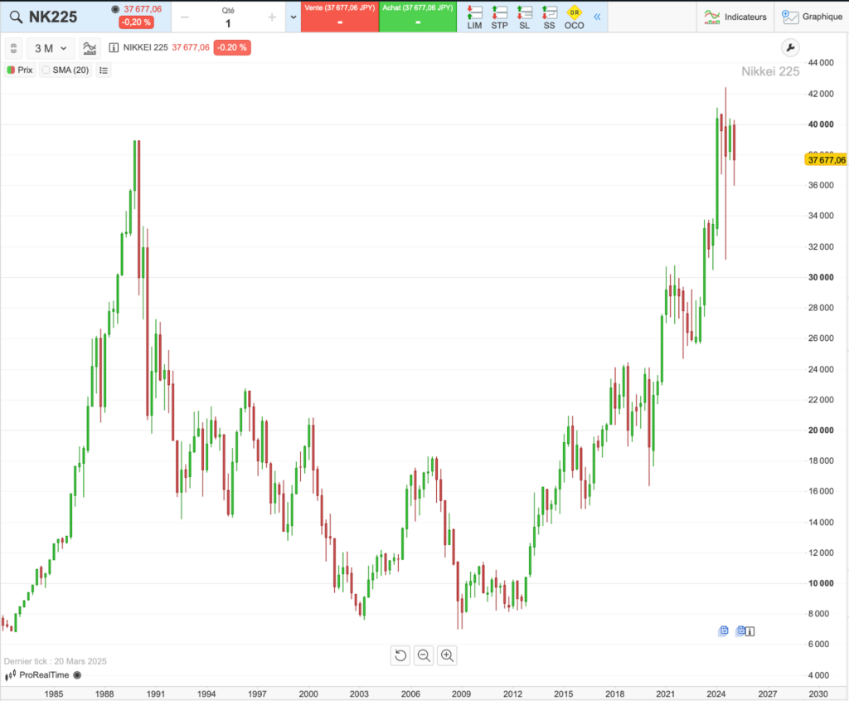The height and width of the screenshot is (701, 849).
Task: Expand the quantity dropdown arrow
Action: (294, 17)
